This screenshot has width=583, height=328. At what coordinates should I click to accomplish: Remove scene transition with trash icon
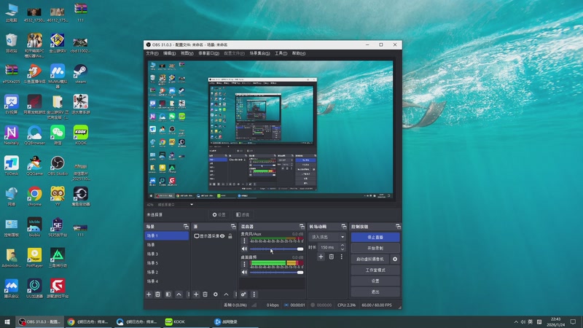332,257
